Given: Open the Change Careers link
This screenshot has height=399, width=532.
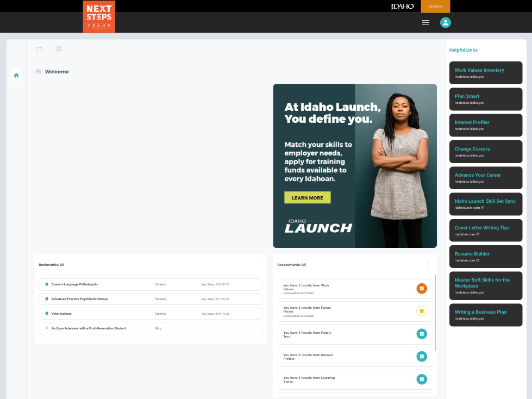Looking at the screenshot, I should pyautogui.click(x=486, y=152).
